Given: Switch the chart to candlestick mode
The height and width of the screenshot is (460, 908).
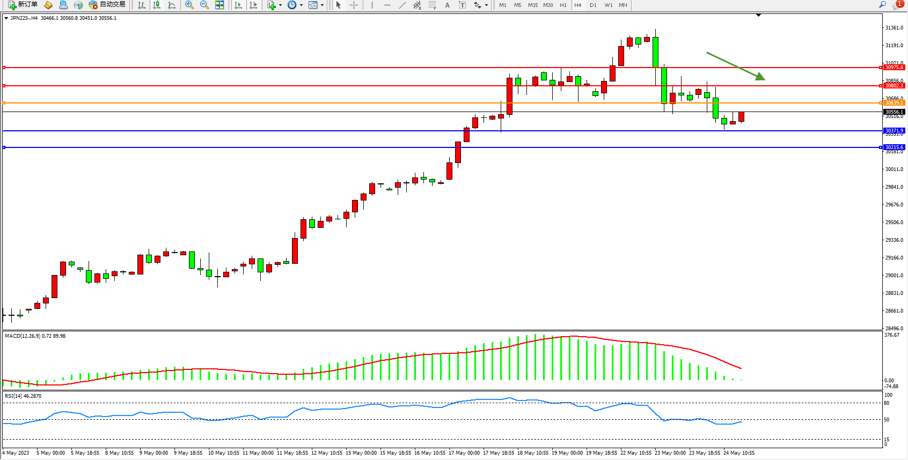Looking at the screenshot, I should (157, 5).
